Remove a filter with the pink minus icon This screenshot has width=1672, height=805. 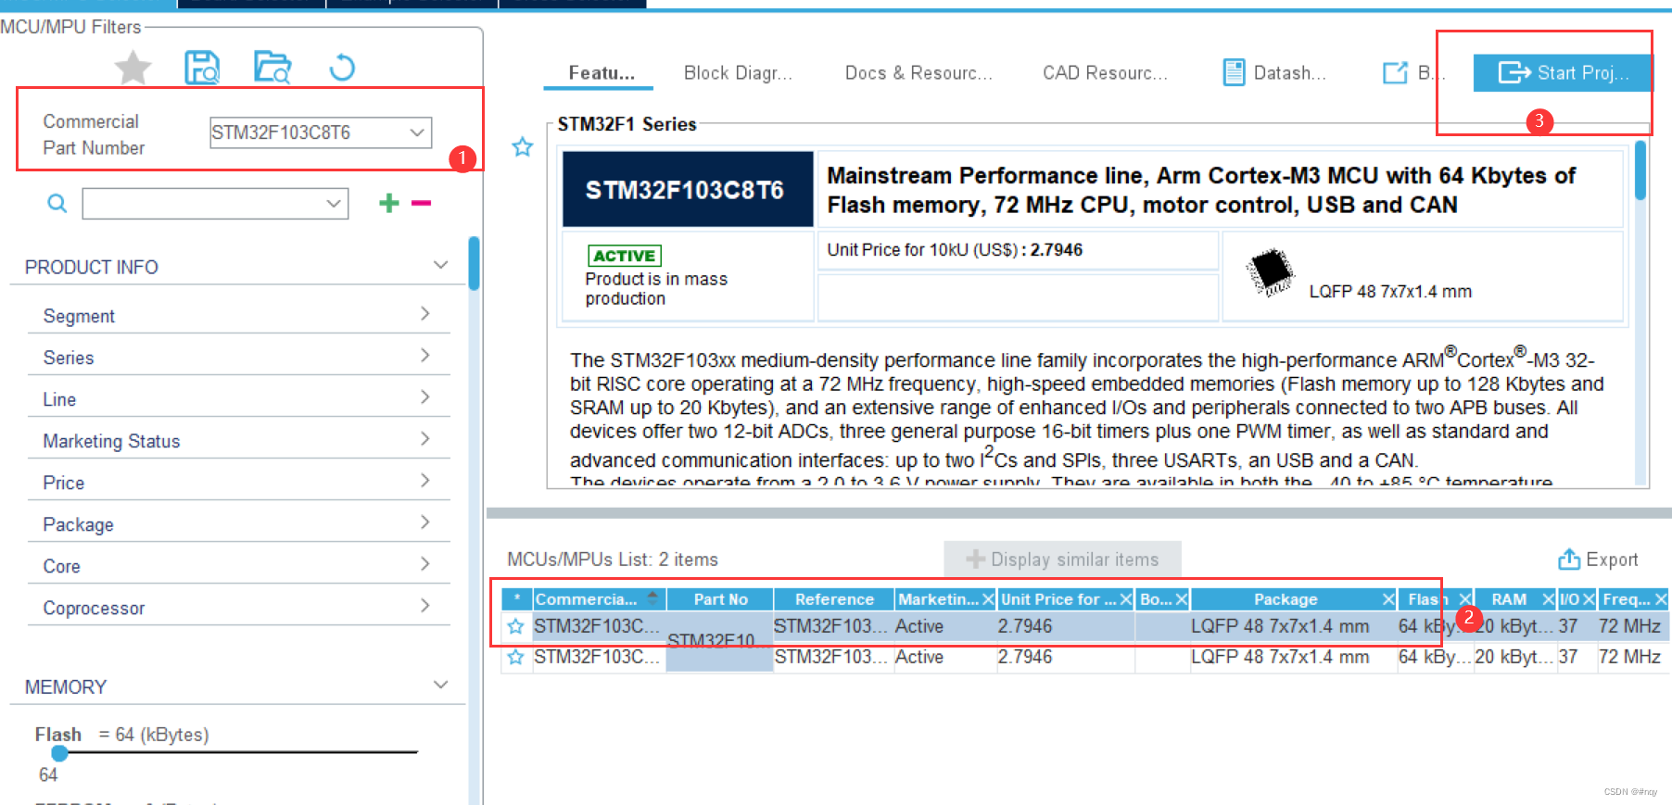pos(422,203)
